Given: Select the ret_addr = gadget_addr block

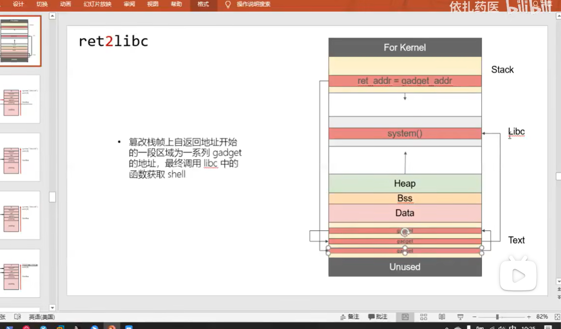Looking at the screenshot, I should (405, 81).
